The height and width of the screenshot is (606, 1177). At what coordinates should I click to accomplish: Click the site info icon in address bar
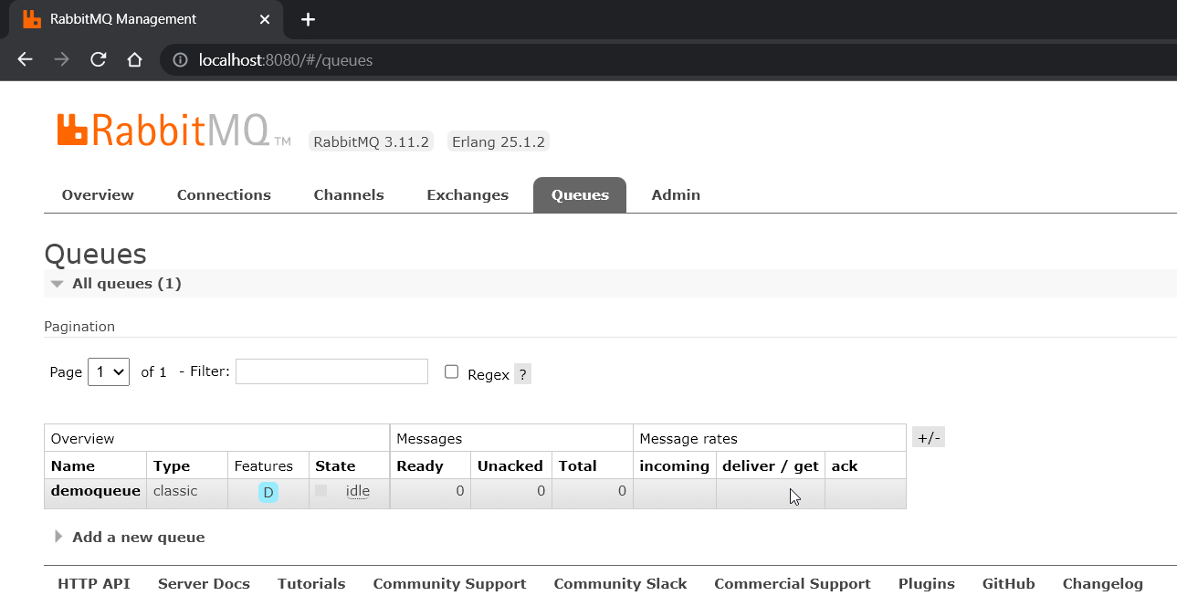[x=180, y=60]
